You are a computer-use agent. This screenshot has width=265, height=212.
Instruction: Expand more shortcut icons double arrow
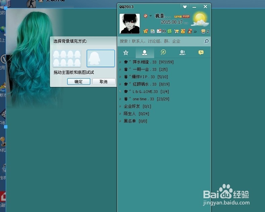195,32
